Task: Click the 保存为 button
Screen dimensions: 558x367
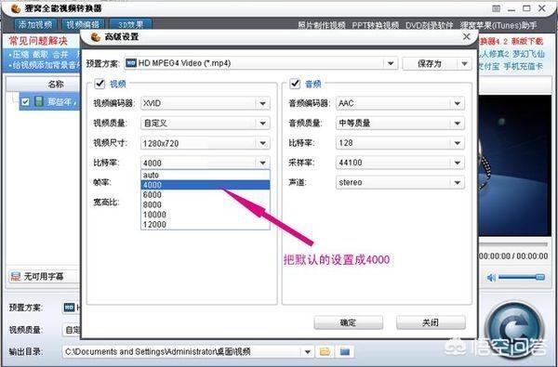Action: 430,64
